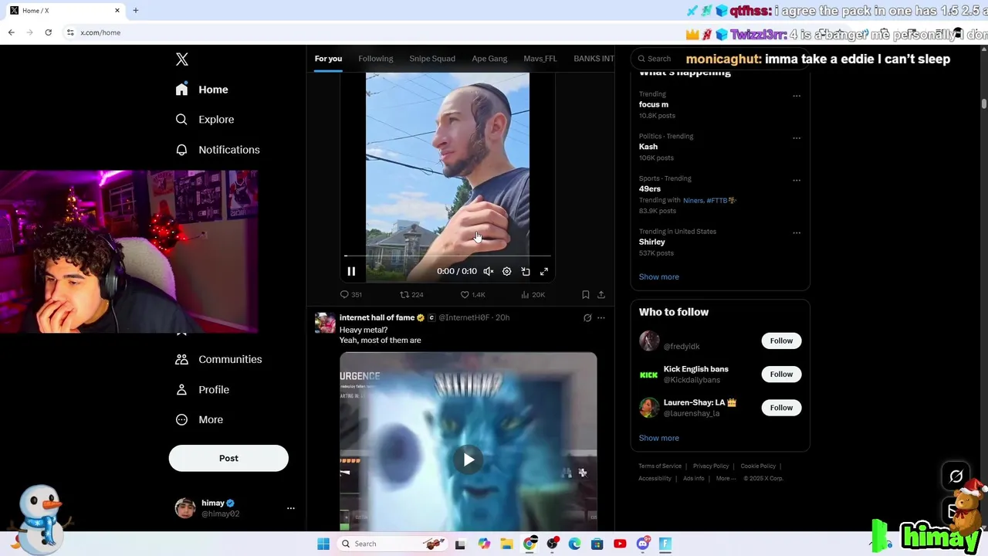Viewport: 988px width, 556px height.
Task: Click the Grok floating button
Action: 956,476
